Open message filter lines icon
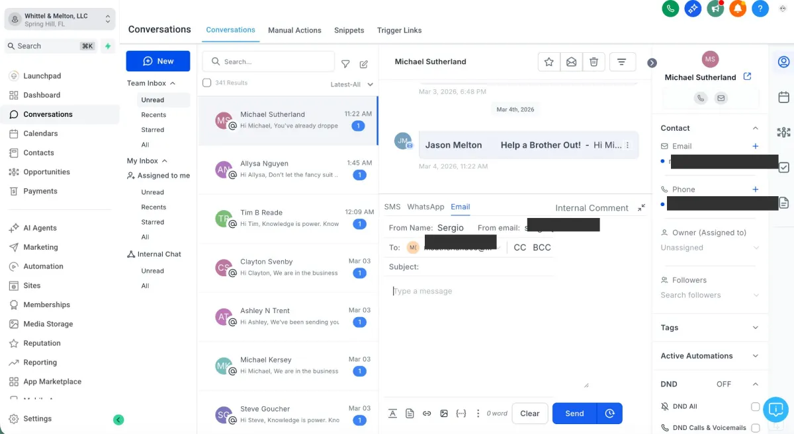This screenshot has height=434, width=794. pos(622,61)
